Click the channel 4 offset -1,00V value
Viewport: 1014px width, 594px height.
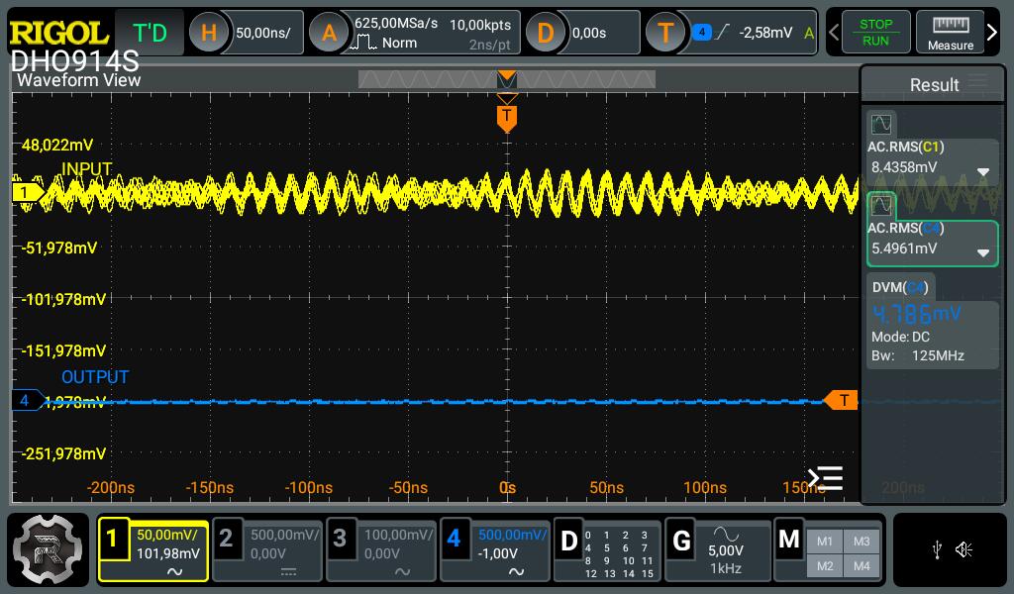(x=497, y=553)
